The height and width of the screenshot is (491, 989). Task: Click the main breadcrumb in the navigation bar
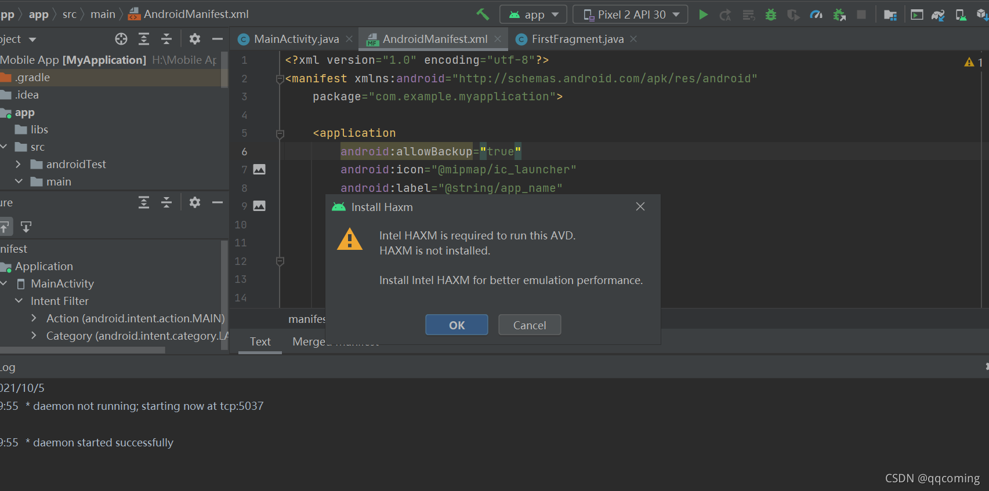(103, 14)
